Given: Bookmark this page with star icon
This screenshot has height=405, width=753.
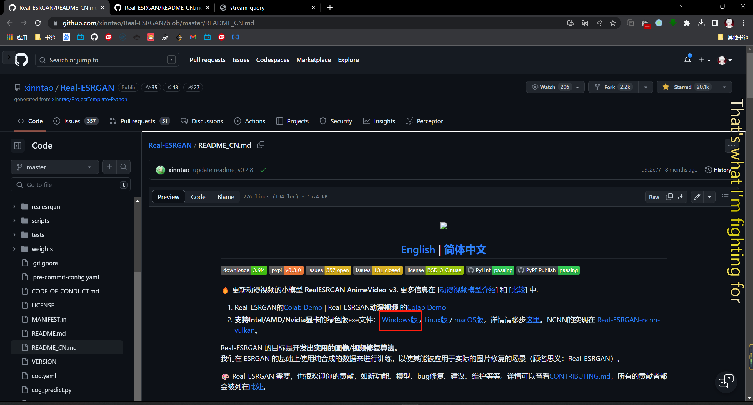Looking at the screenshot, I should pyautogui.click(x=613, y=23).
